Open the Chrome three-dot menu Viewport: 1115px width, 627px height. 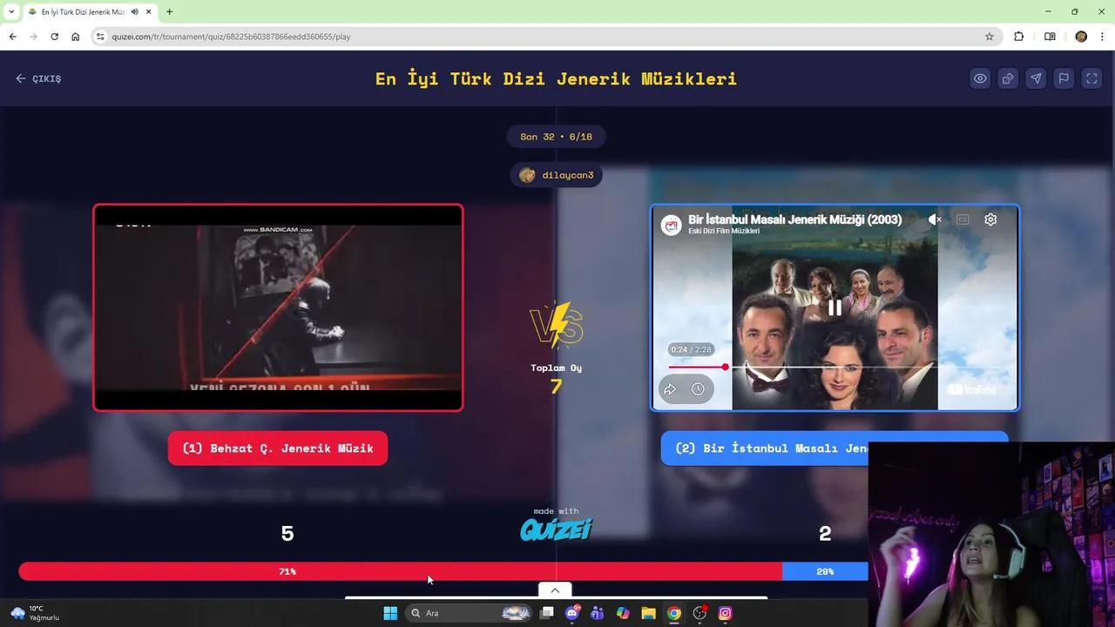pos(1103,37)
